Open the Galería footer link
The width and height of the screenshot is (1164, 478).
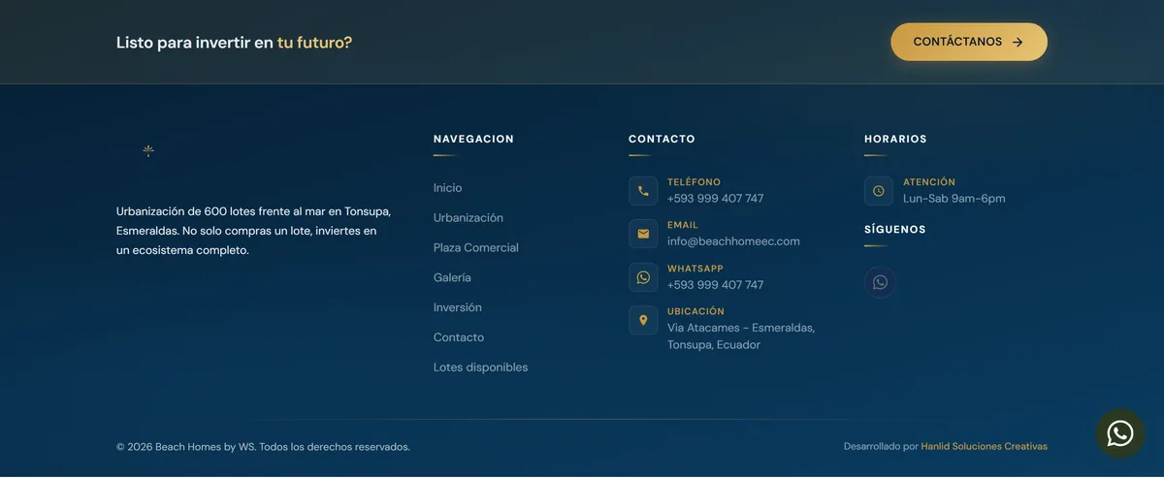452,277
